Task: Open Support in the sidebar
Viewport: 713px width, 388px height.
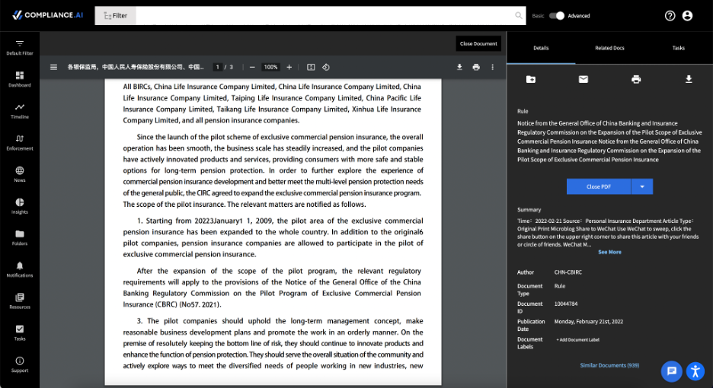Action: pos(20,365)
